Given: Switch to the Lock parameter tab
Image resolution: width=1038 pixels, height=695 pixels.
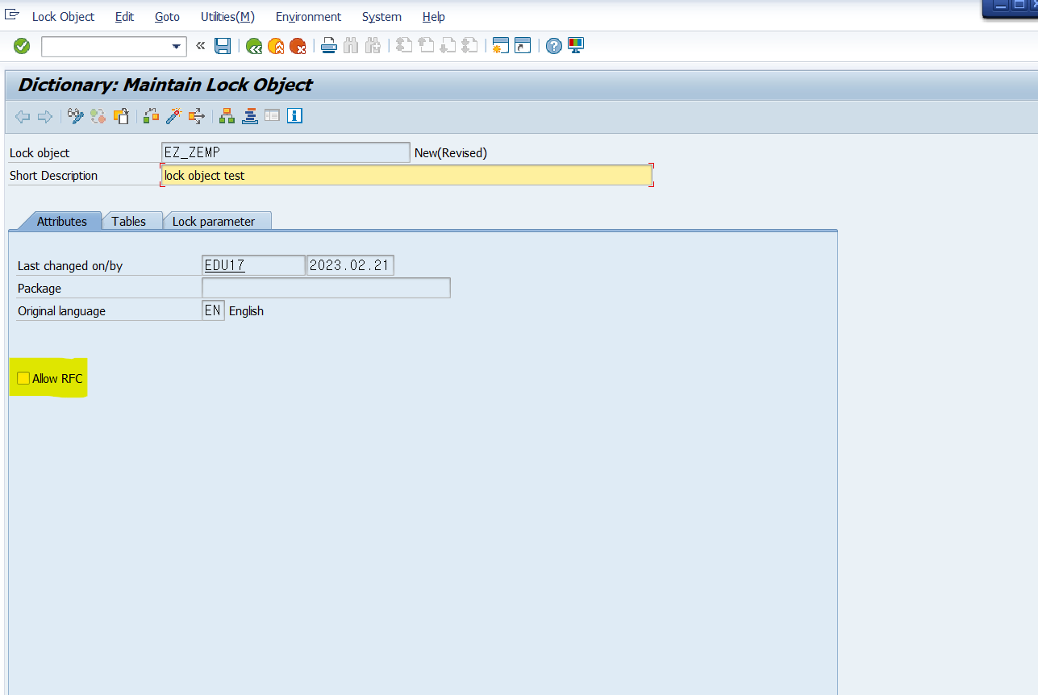Looking at the screenshot, I should pyautogui.click(x=214, y=221).
